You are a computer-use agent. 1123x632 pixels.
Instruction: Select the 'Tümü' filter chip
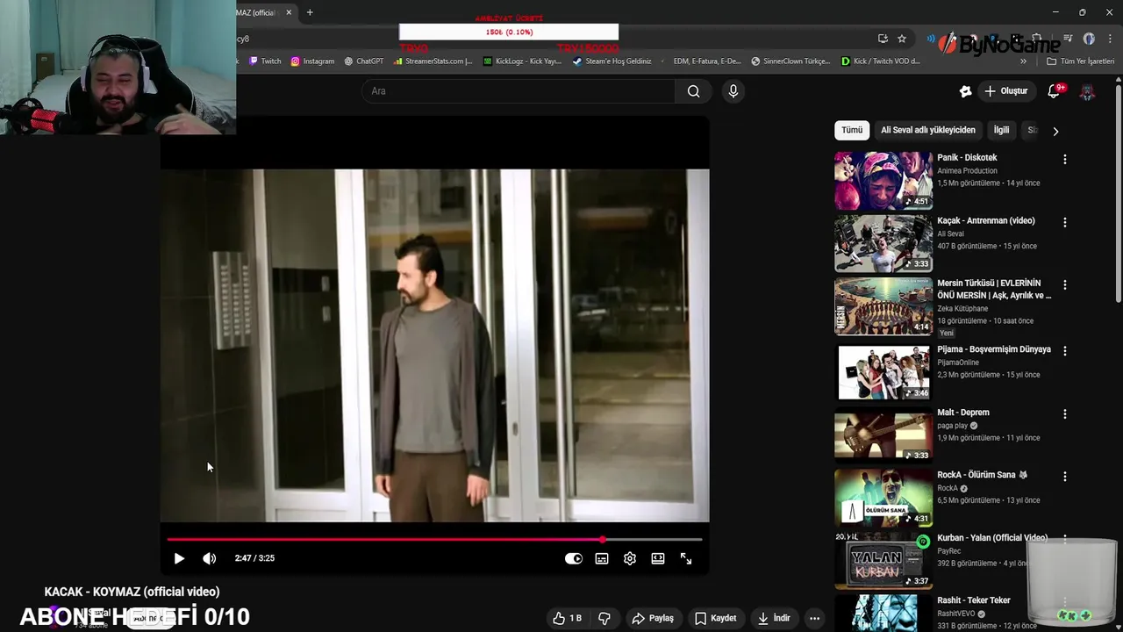(852, 130)
